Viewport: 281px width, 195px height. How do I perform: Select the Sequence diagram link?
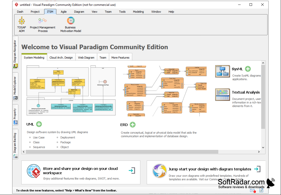click(39, 147)
